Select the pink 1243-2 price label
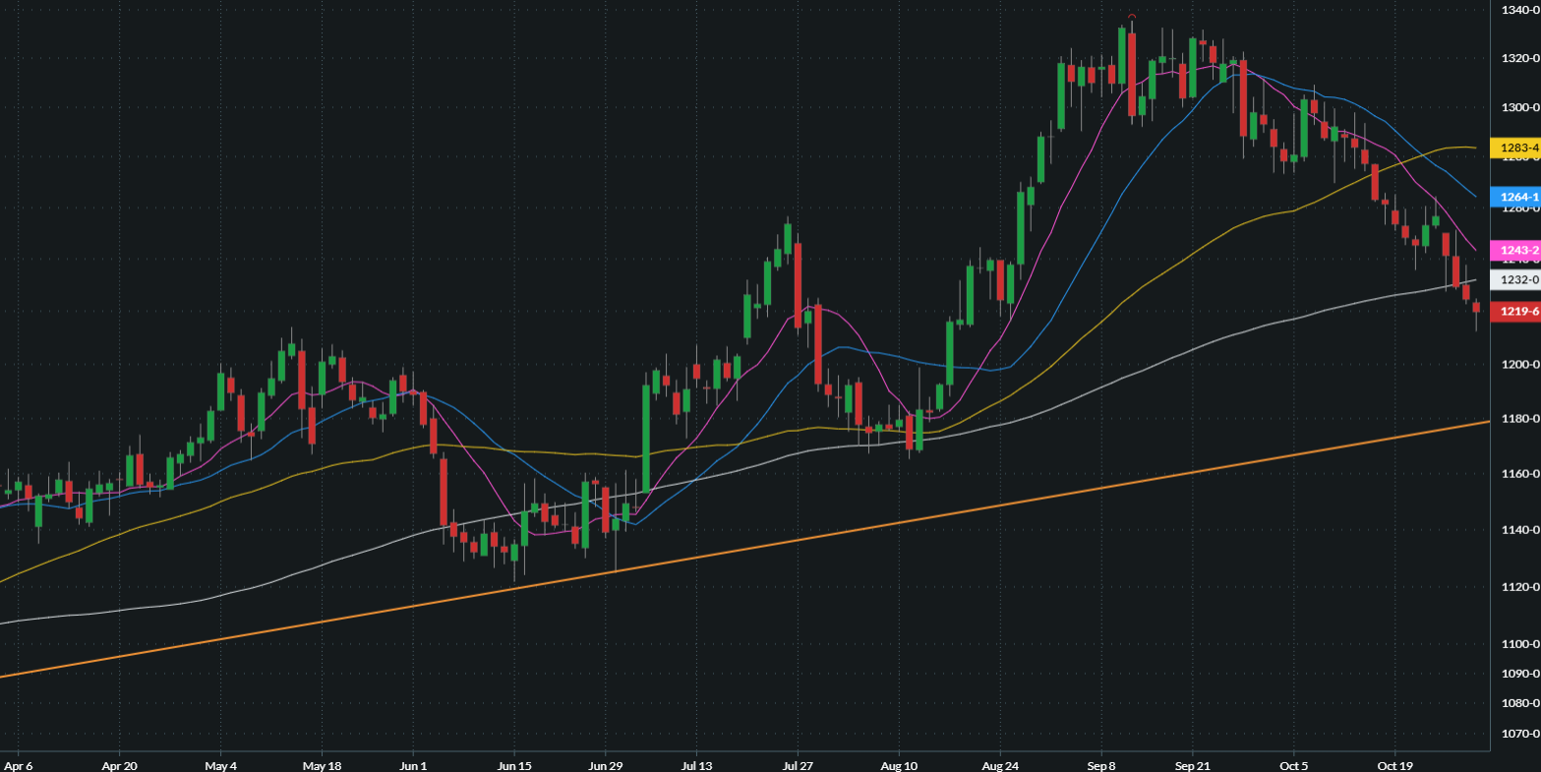 pyautogui.click(x=1515, y=251)
